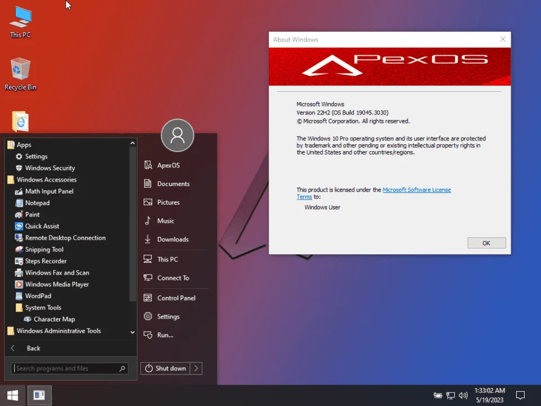Screen dimensions: 541x406
Task: Click OK in About Windows dialog
Action: 486,243
